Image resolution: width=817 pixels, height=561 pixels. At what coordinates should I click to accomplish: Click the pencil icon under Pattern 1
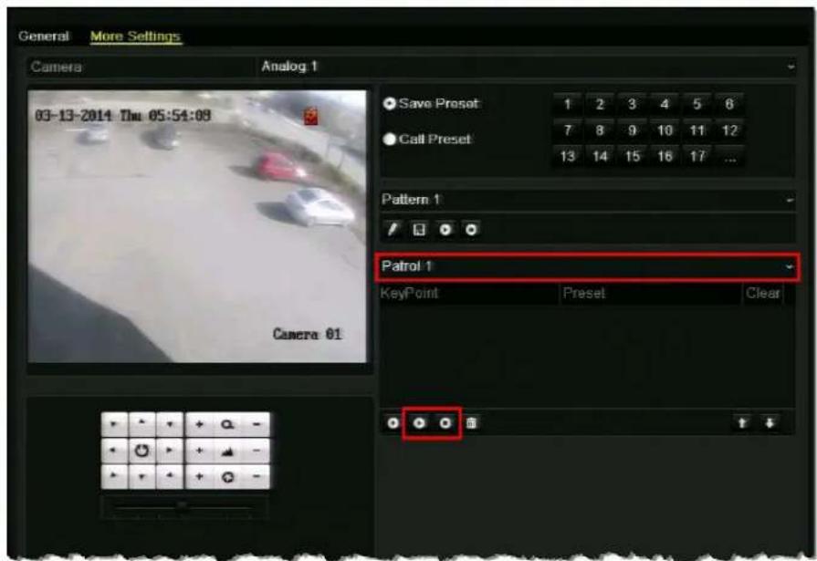tap(393, 229)
